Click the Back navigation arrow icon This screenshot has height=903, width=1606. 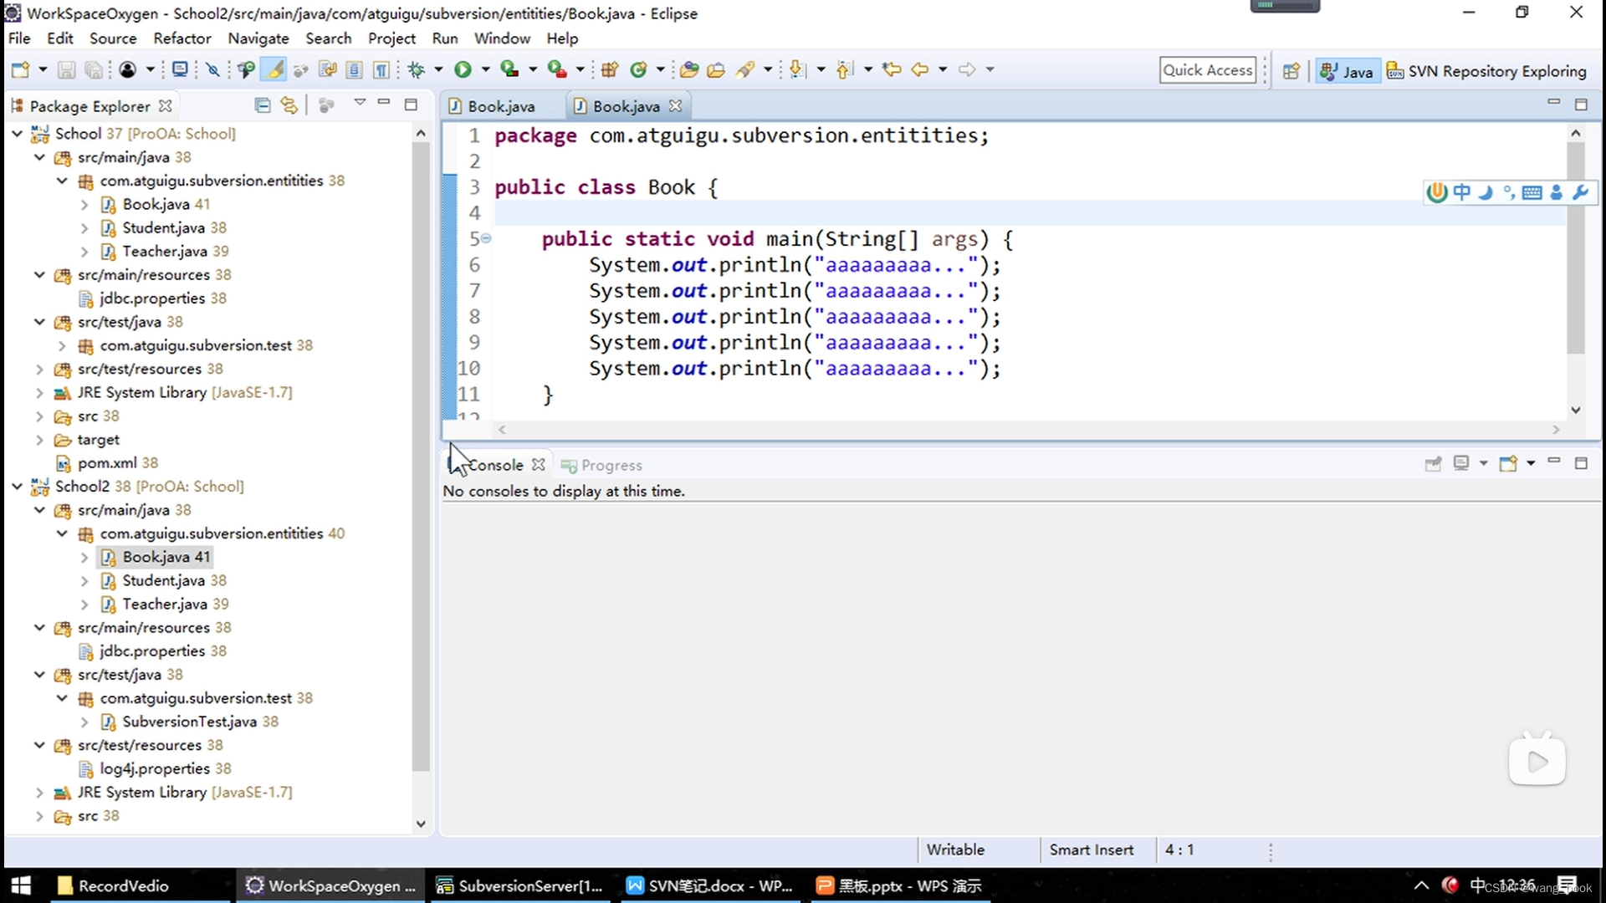[x=920, y=70]
